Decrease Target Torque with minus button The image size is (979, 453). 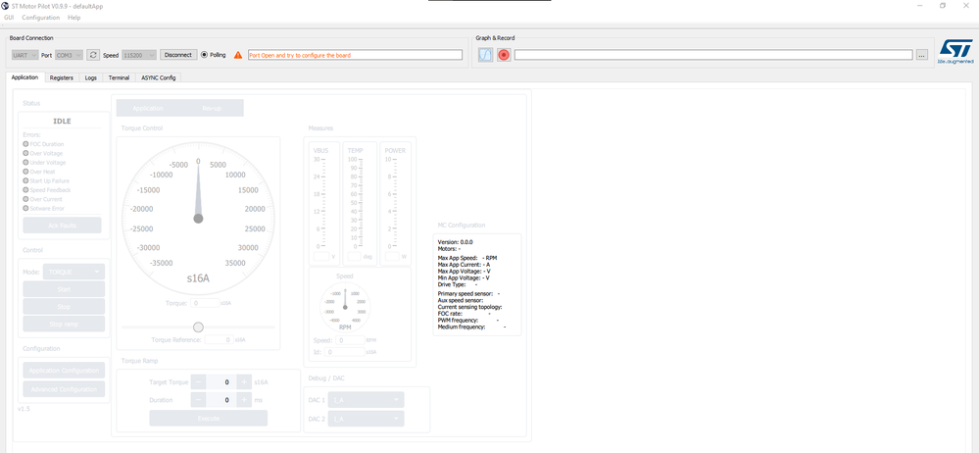[x=198, y=381]
